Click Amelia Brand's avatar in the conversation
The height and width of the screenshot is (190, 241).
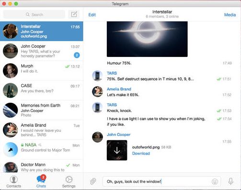tap(97, 91)
